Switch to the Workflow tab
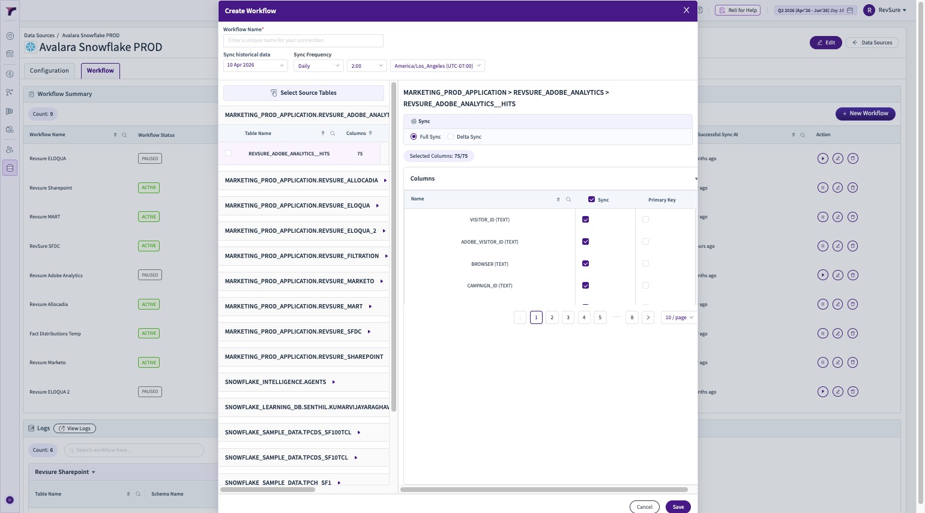 [x=100, y=71]
